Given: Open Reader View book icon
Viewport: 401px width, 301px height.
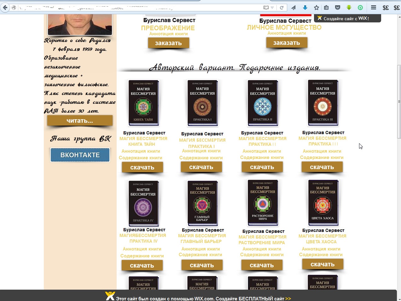Looking at the screenshot, I should coord(266,8).
